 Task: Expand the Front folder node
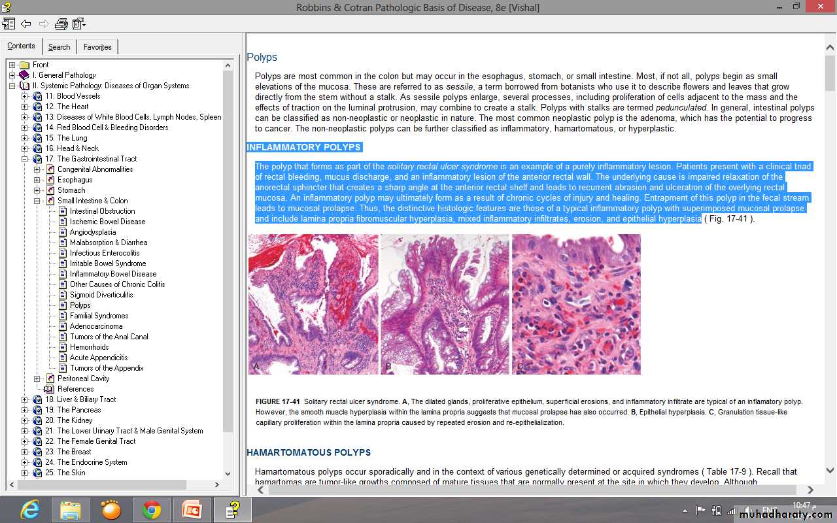click(12, 65)
